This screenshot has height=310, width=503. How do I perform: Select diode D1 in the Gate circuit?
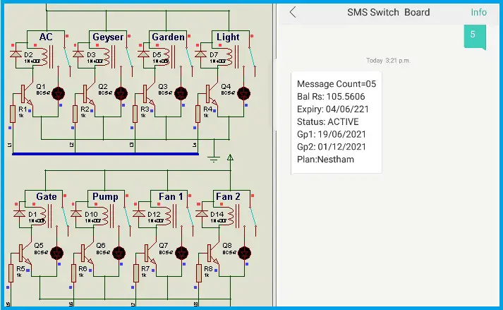pos(19,214)
